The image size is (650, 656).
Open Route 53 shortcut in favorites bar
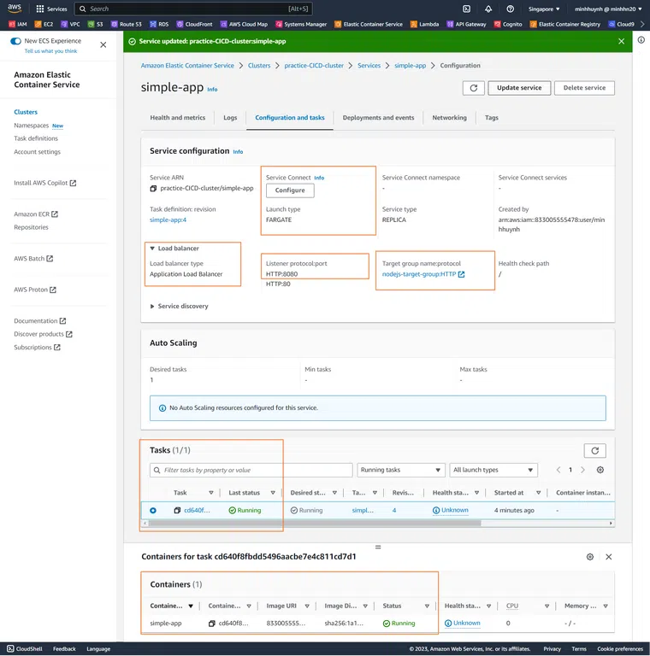126,24
